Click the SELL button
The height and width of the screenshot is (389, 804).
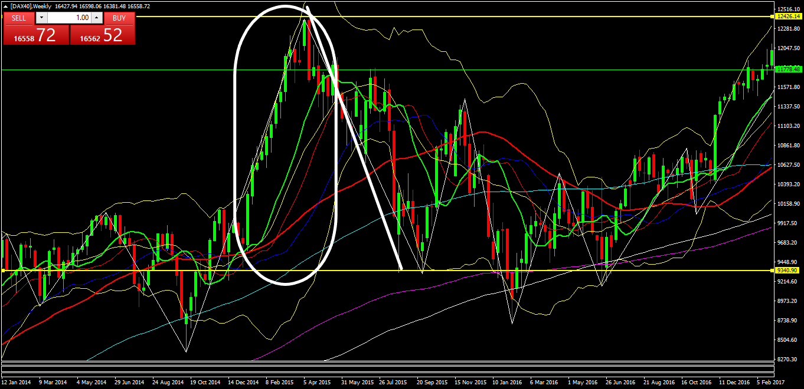(19, 18)
